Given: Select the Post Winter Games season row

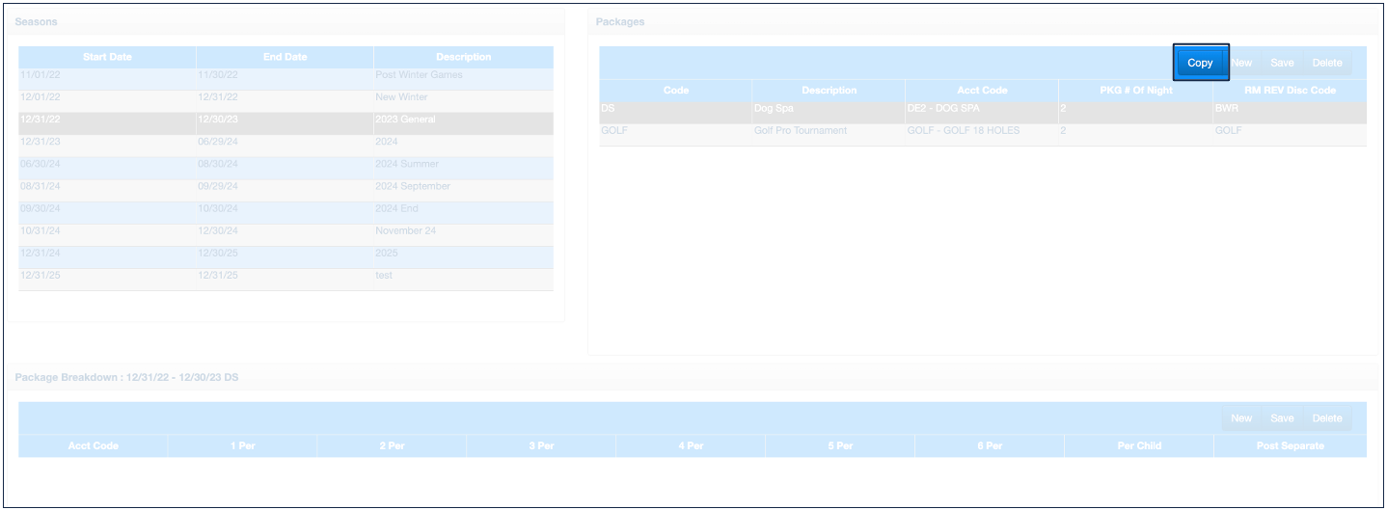Looking at the screenshot, I should pyautogui.click(x=286, y=75).
